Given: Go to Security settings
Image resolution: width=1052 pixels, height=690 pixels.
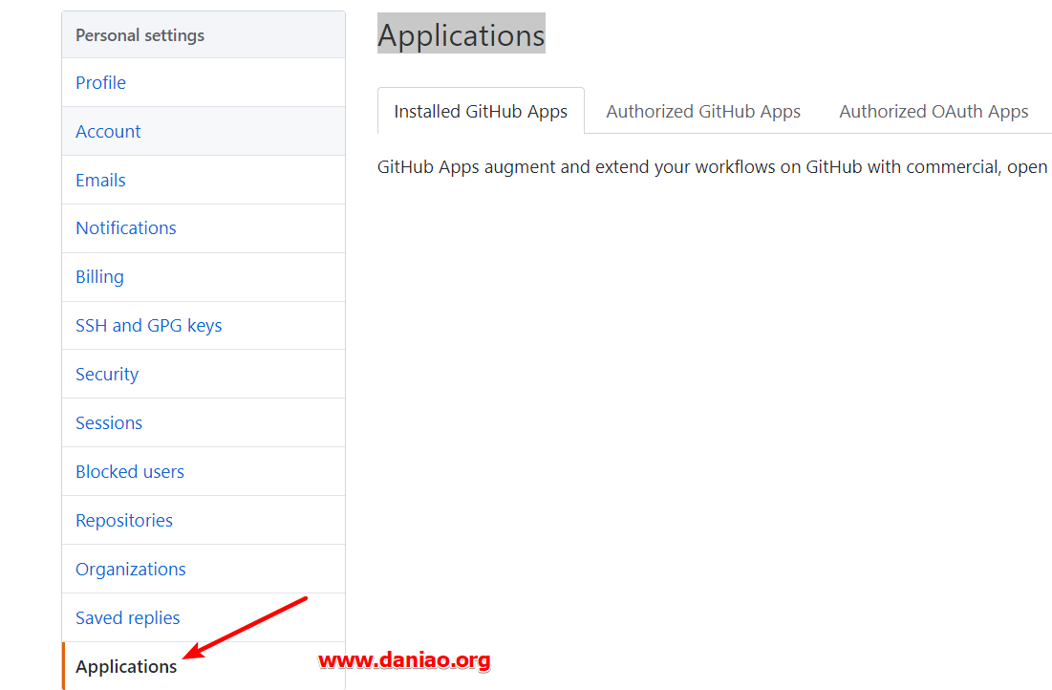Looking at the screenshot, I should tap(204, 374).
